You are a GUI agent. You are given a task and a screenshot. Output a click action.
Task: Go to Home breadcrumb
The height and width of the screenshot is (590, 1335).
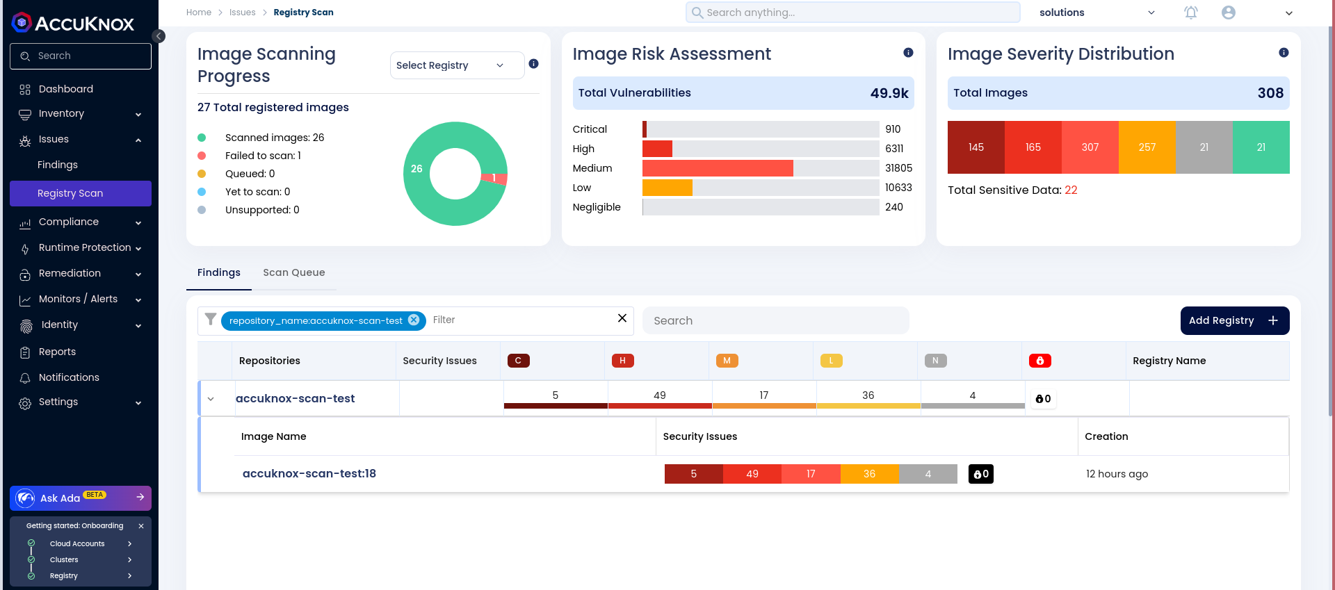tap(199, 13)
